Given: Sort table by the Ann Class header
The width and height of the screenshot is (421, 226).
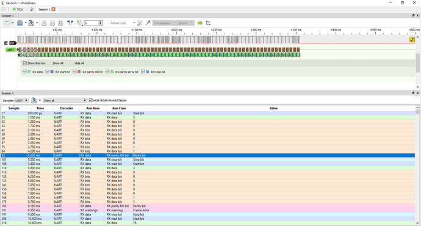Looking at the screenshot, I should (119, 108).
